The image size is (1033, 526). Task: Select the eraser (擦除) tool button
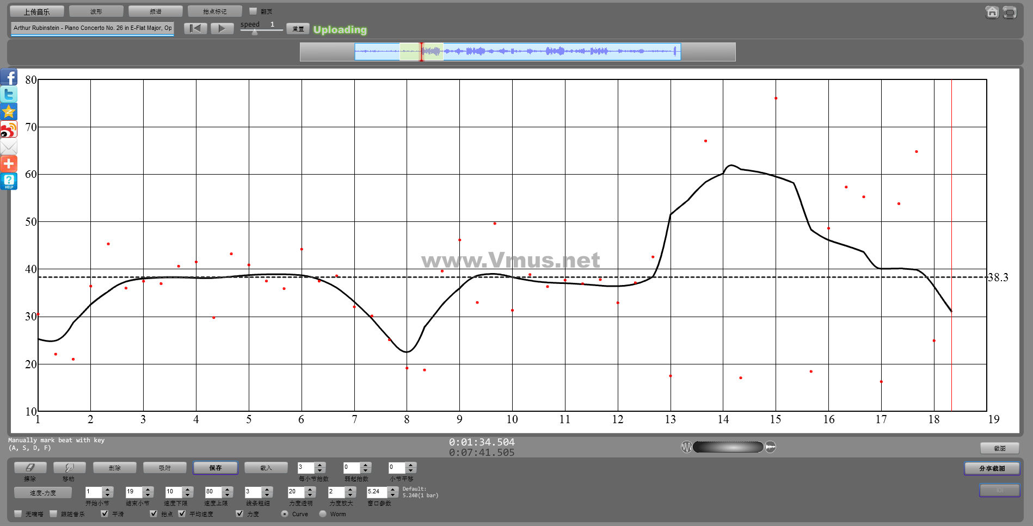(30, 468)
